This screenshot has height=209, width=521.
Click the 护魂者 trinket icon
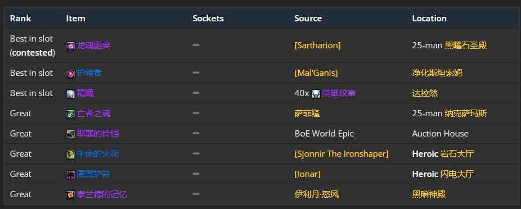70,73
